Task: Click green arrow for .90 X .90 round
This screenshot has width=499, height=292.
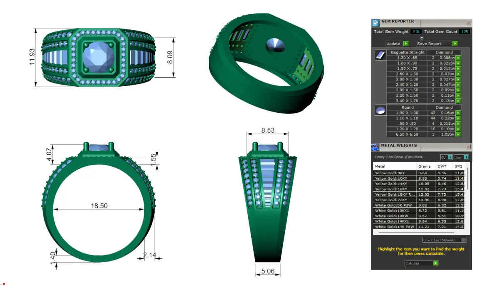Action: click(459, 124)
